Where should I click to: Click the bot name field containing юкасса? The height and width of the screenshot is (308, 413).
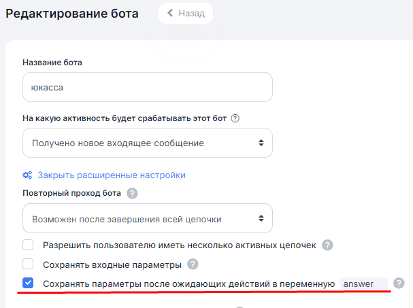point(148,87)
